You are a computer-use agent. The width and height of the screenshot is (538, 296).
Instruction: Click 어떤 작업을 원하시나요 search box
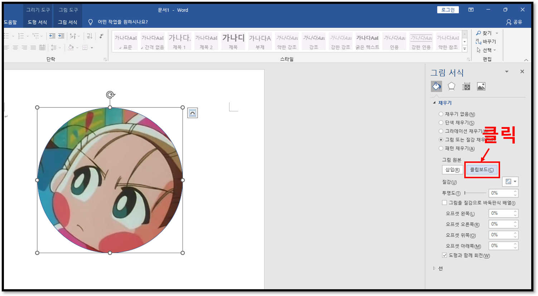click(123, 22)
